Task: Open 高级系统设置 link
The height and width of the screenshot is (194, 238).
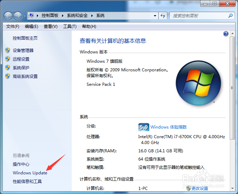Action: (x=25, y=76)
